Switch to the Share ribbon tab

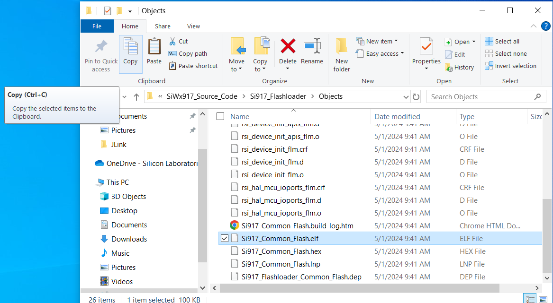click(163, 26)
